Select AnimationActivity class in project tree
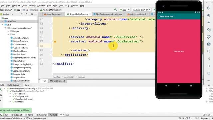Viewport: 213px width, 120px height. (21, 38)
